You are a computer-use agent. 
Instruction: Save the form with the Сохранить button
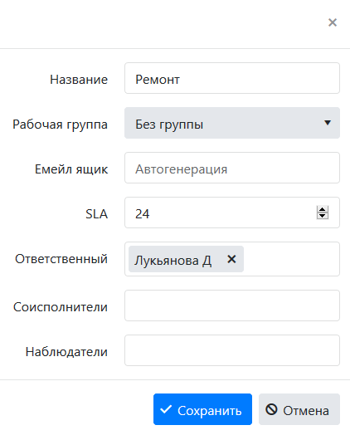pos(202,409)
